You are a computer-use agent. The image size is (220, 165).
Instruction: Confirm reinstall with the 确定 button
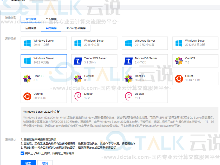[x=28, y=163]
